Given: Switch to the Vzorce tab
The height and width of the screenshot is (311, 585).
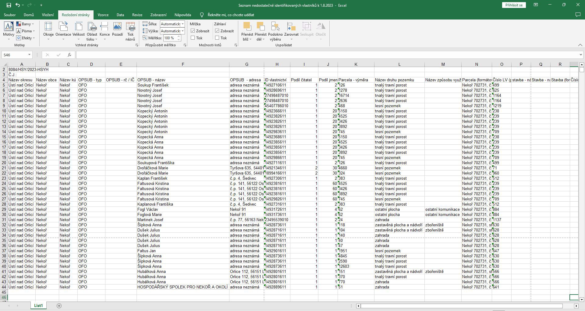Looking at the screenshot, I should [103, 15].
